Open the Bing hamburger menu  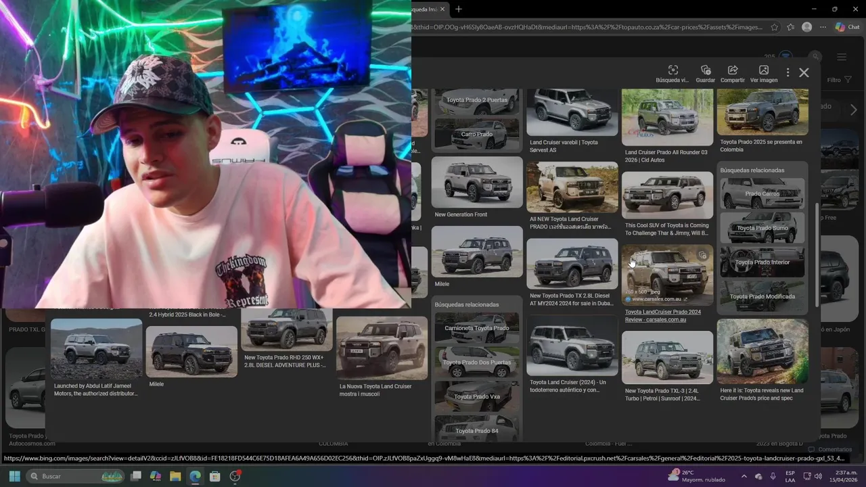point(842,57)
